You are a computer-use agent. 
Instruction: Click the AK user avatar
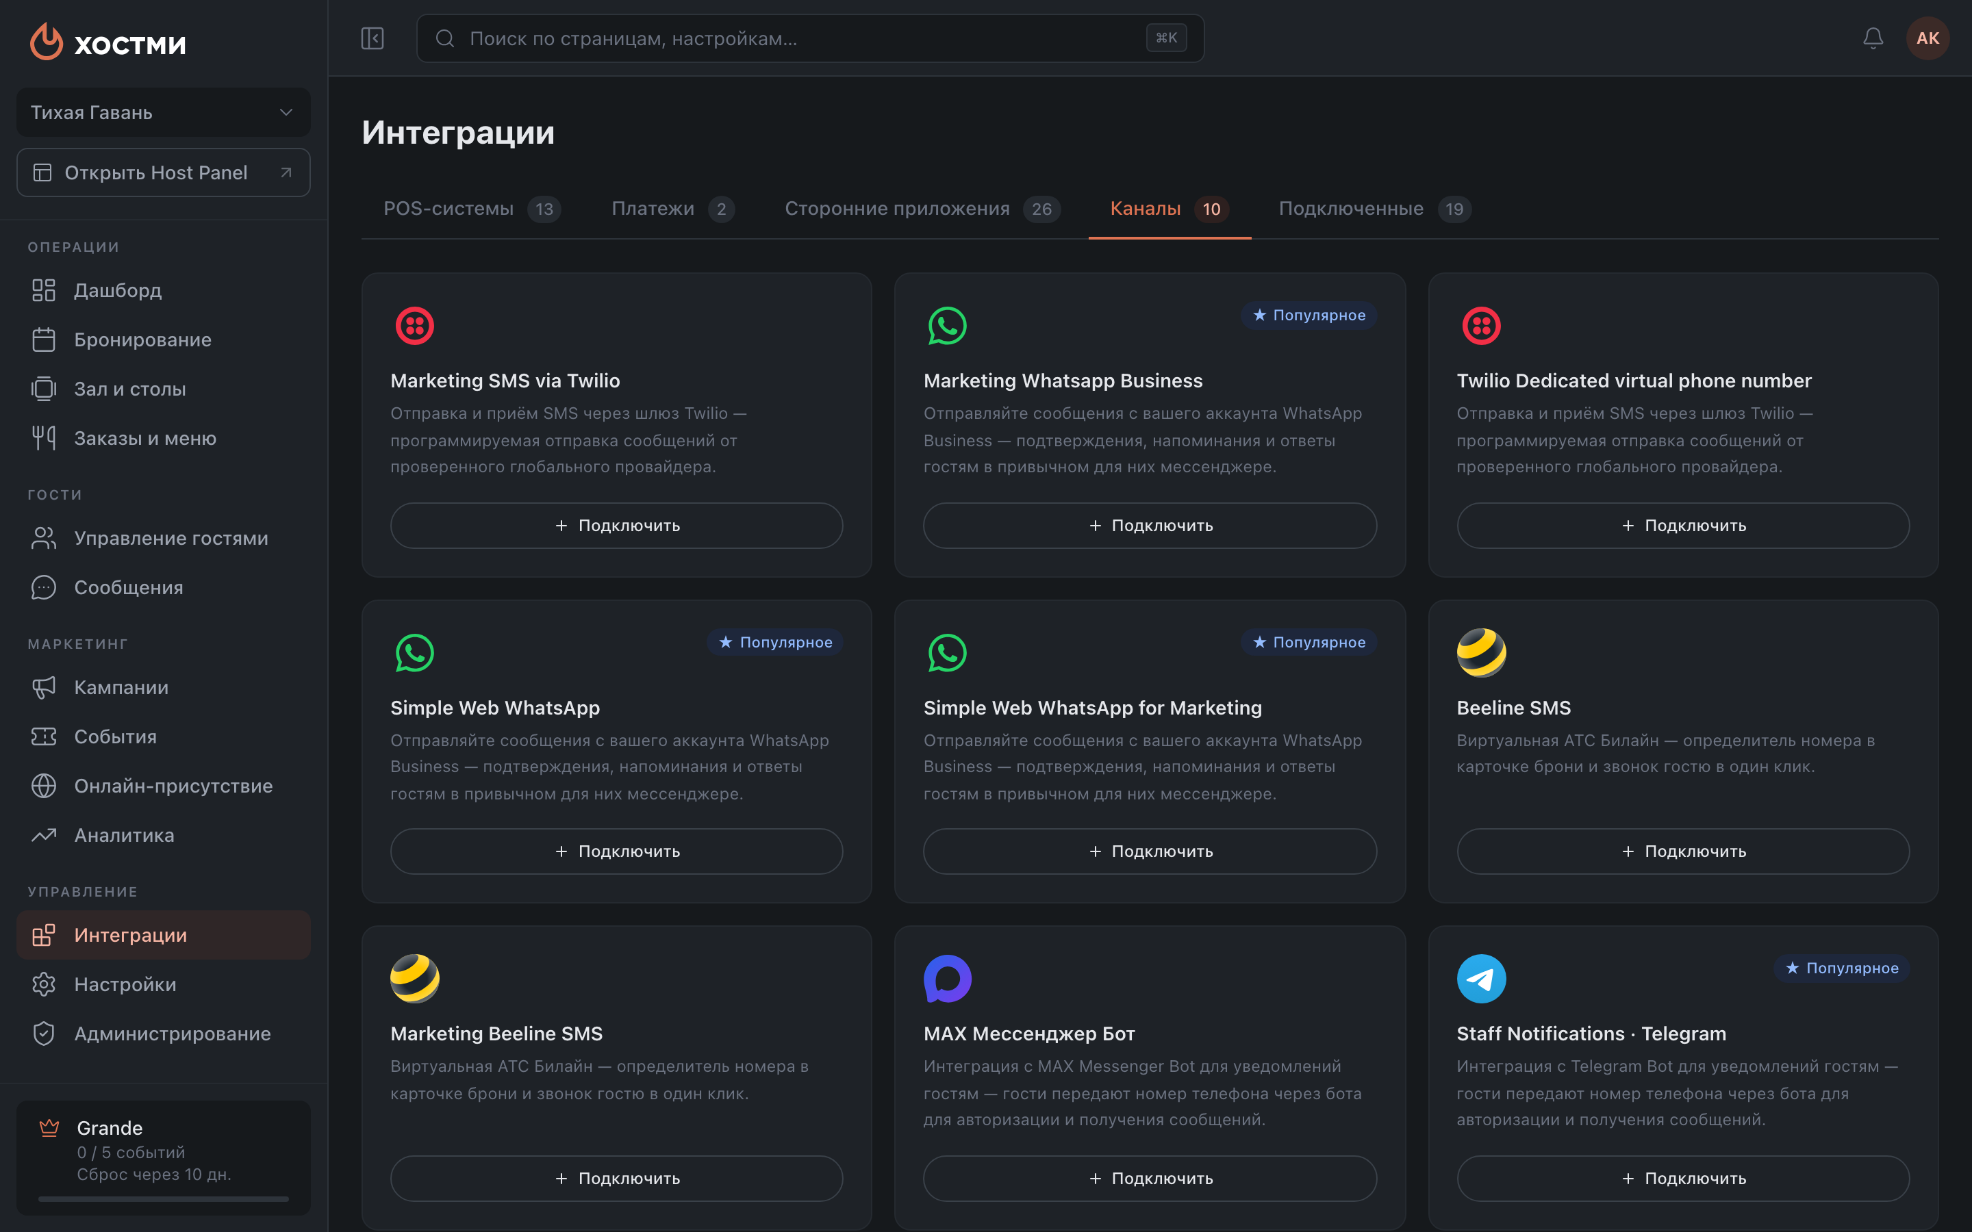pos(1927,38)
